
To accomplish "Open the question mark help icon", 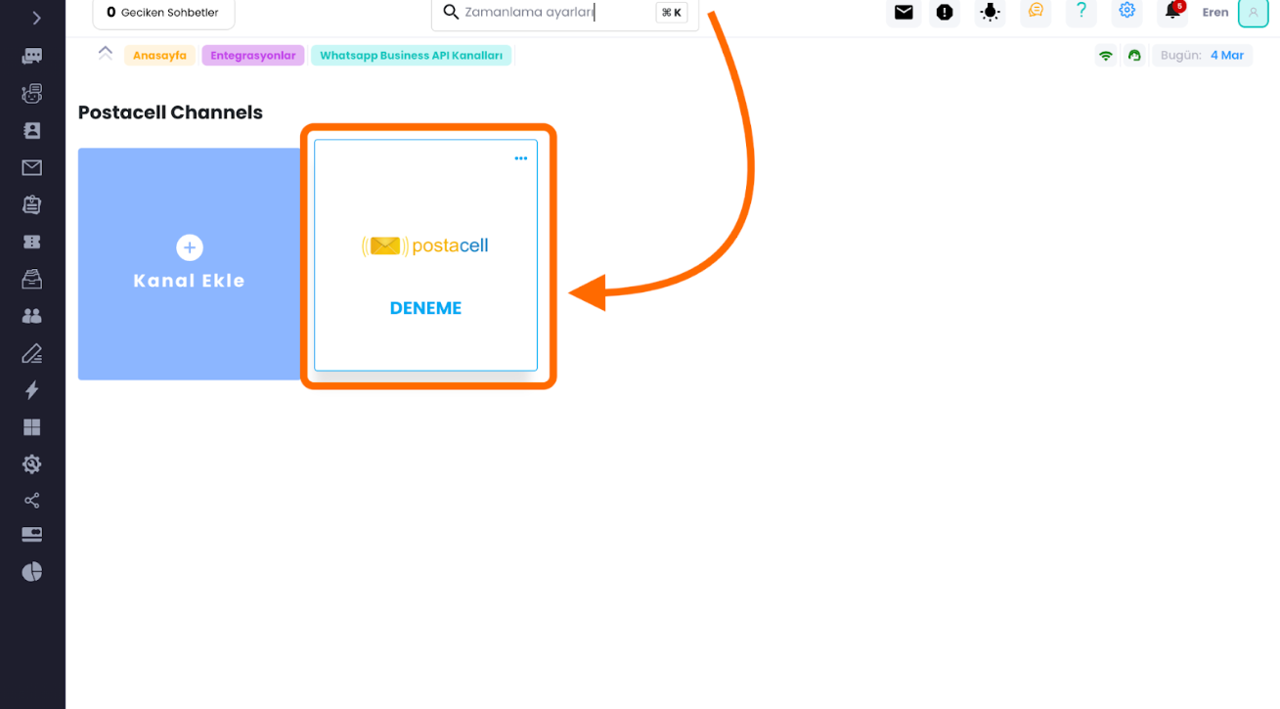I will [x=1081, y=11].
